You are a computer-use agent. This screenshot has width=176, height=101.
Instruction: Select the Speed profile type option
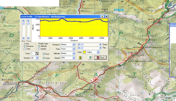click(39, 49)
